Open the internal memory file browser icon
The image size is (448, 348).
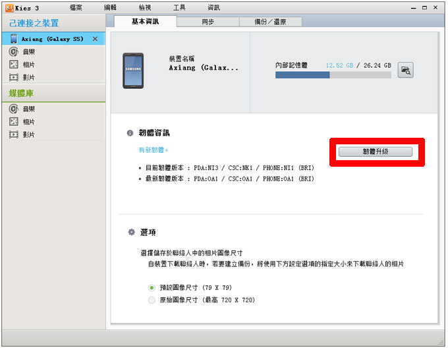[406, 71]
